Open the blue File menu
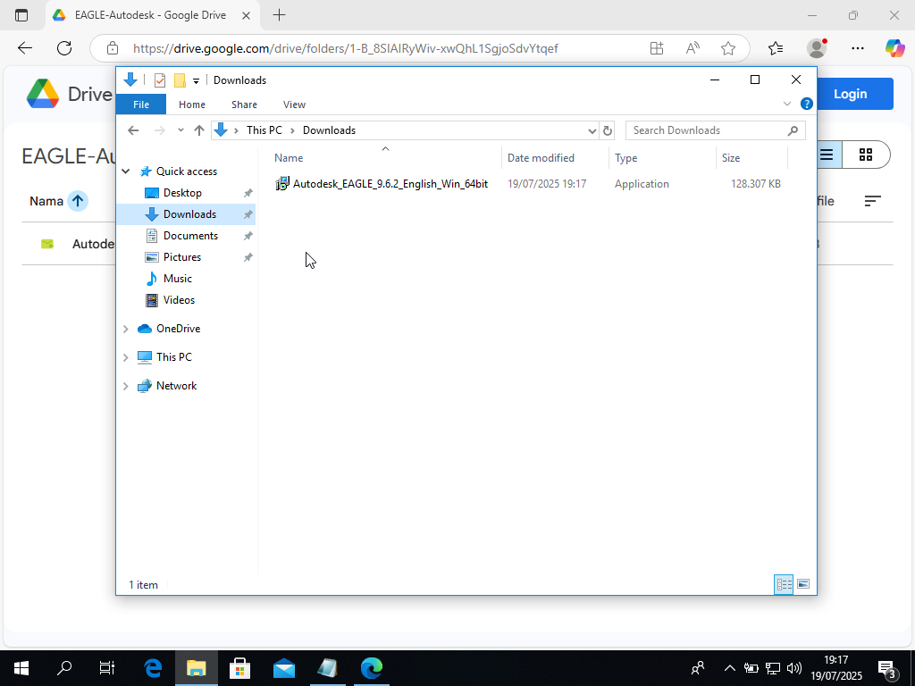This screenshot has width=915, height=686. pyautogui.click(x=141, y=105)
